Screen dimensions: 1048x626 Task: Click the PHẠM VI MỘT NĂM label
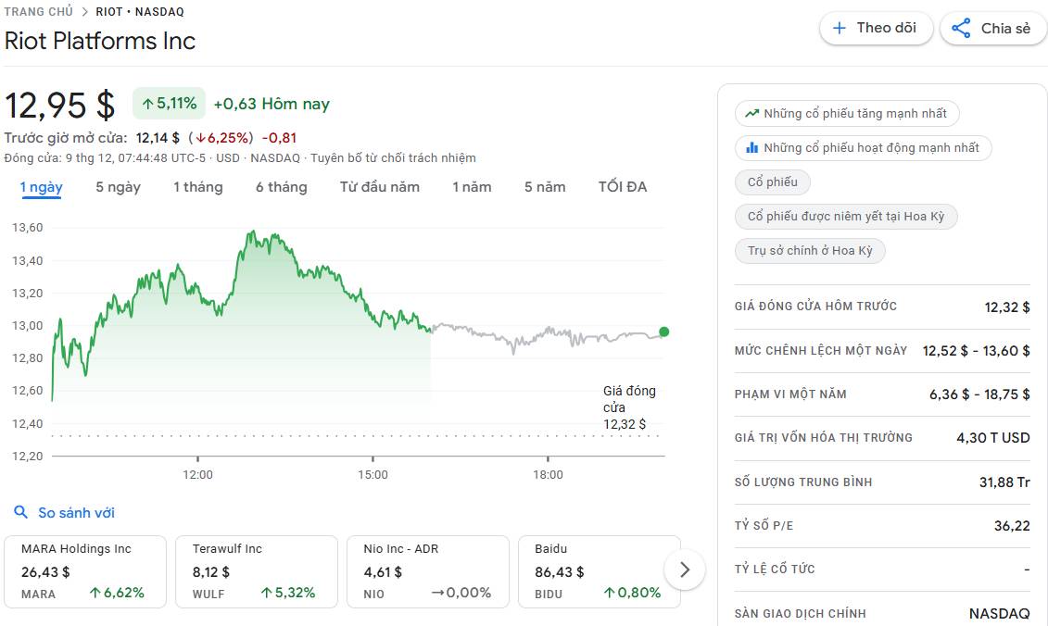click(x=790, y=394)
